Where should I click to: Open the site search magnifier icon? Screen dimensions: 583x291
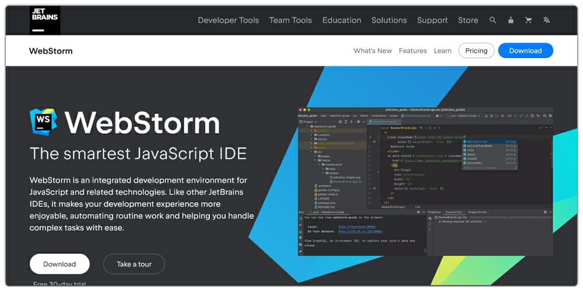(493, 20)
